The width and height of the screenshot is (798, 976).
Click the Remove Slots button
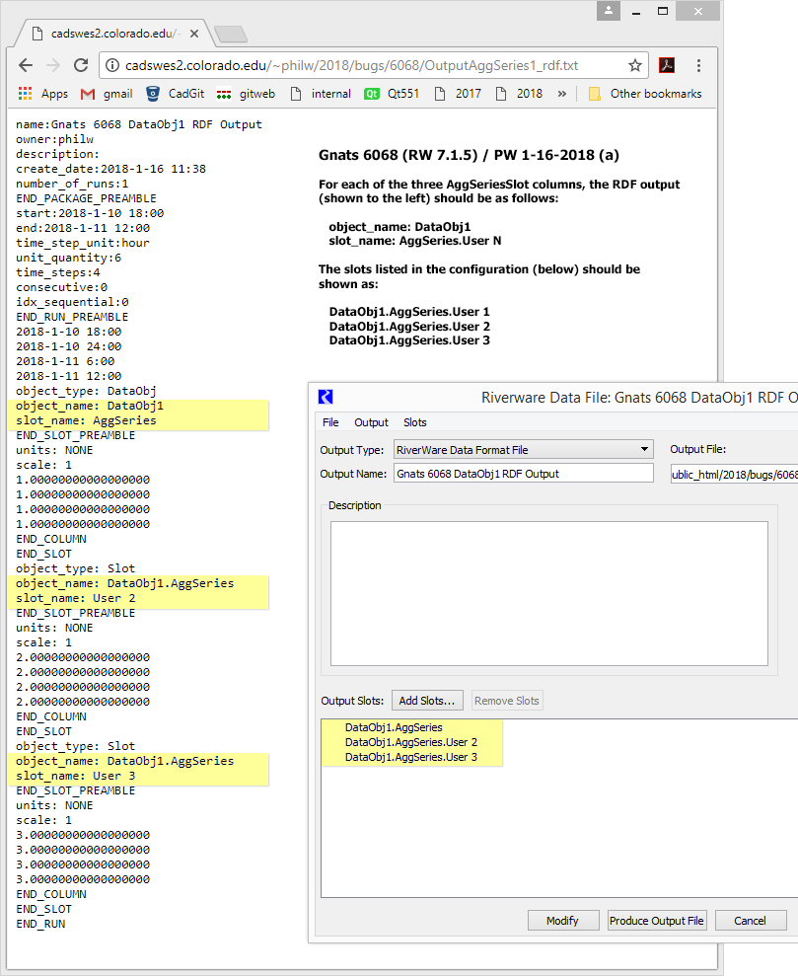[506, 701]
